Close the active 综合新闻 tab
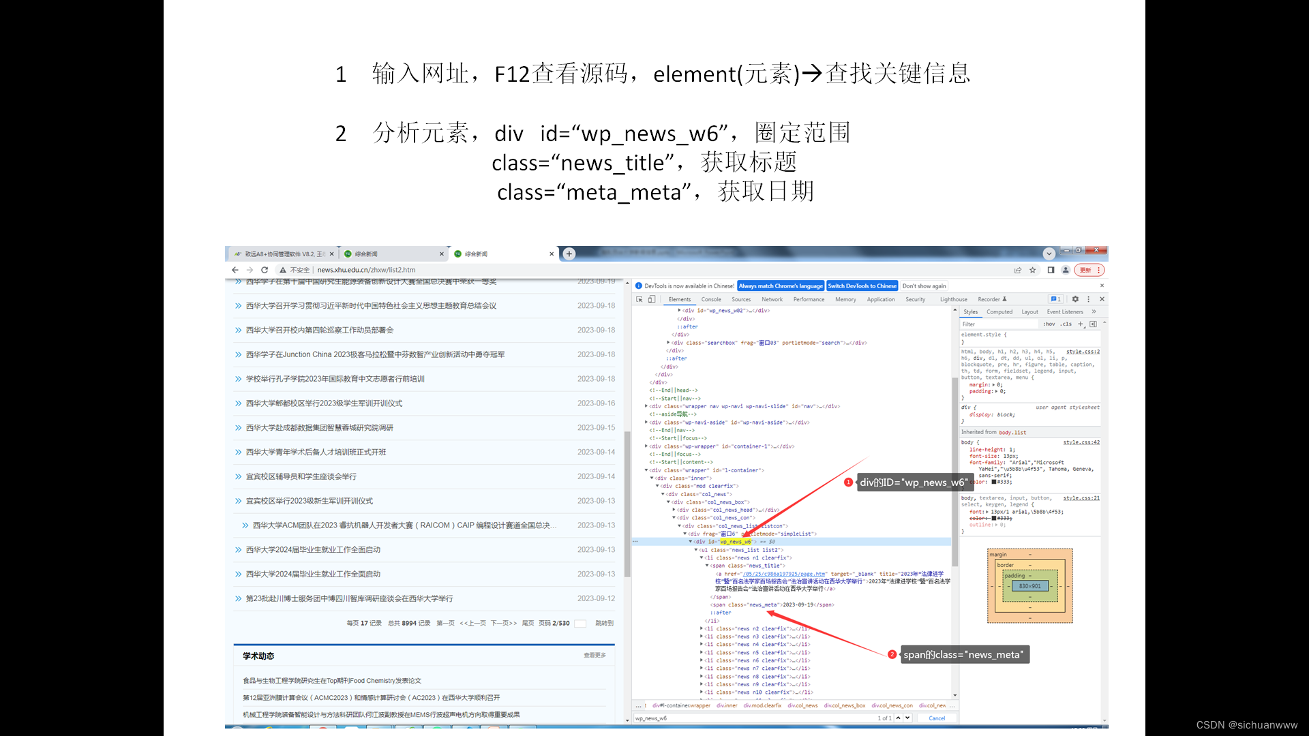Image resolution: width=1309 pixels, height=736 pixels. pos(552,254)
